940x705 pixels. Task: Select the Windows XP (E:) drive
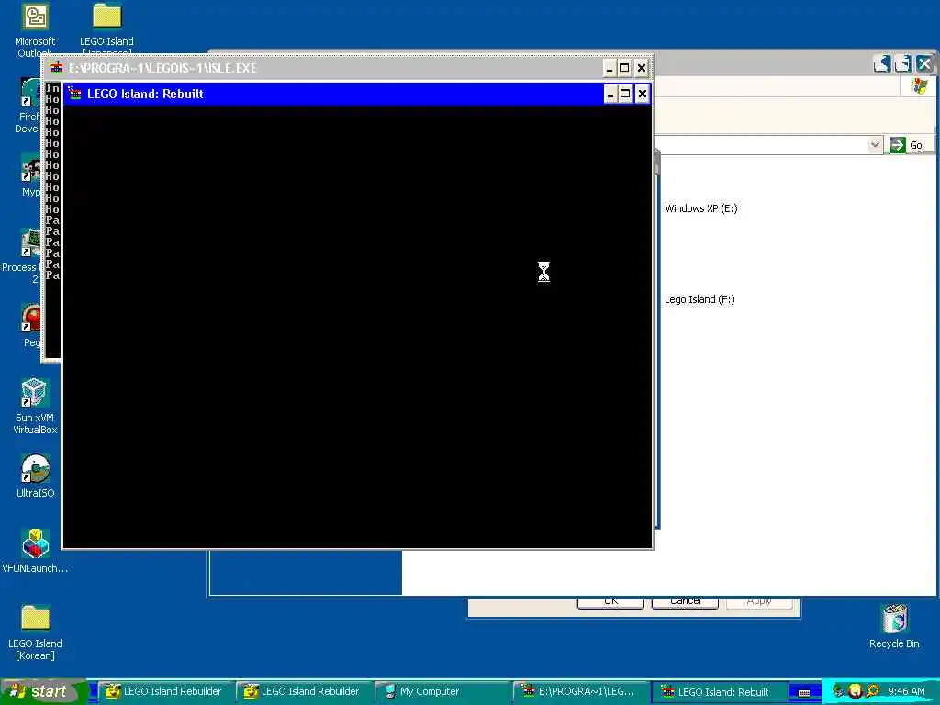pyautogui.click(x=700, y=208)
